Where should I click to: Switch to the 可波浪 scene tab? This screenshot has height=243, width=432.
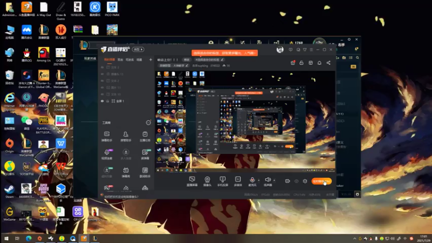click(130, 59)
